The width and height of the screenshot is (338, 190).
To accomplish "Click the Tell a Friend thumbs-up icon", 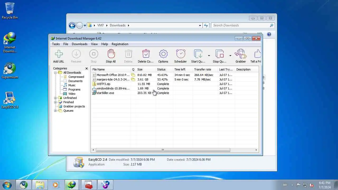I will point(257,54).
